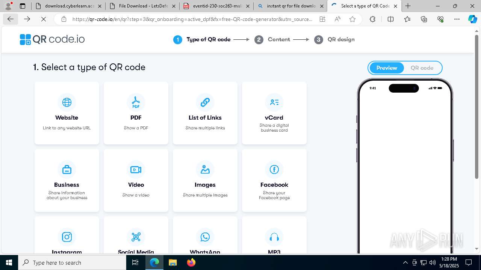The height and width of the screenshot is (270, 481).
Task: Choose the Facebook logo icon
Action: 274,169
